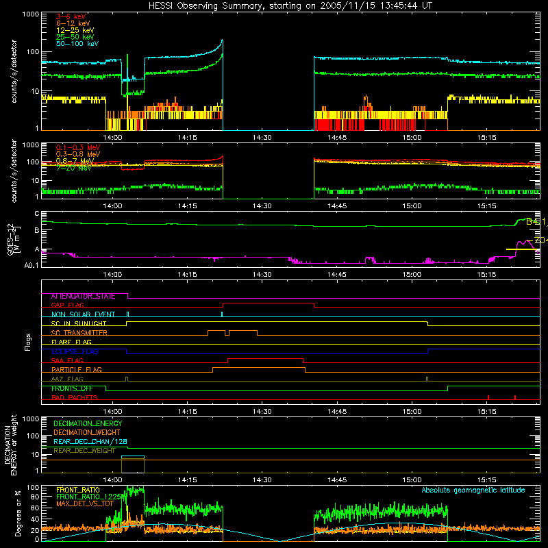Click the 50-100 keV legend label
548x548 pixels.
(77, 43)
